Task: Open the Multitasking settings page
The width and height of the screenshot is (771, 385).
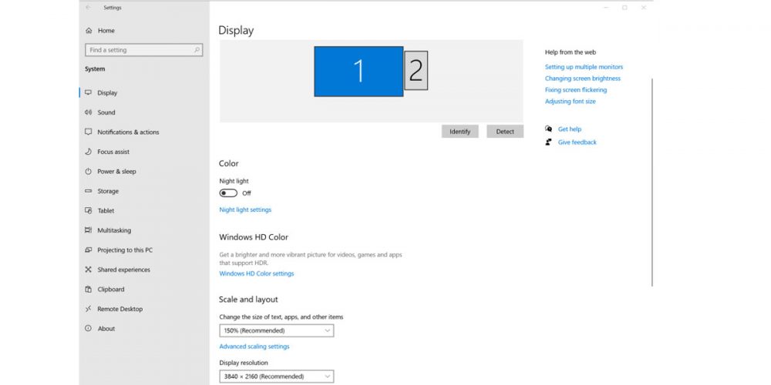Action: click(x=114, y=230)
